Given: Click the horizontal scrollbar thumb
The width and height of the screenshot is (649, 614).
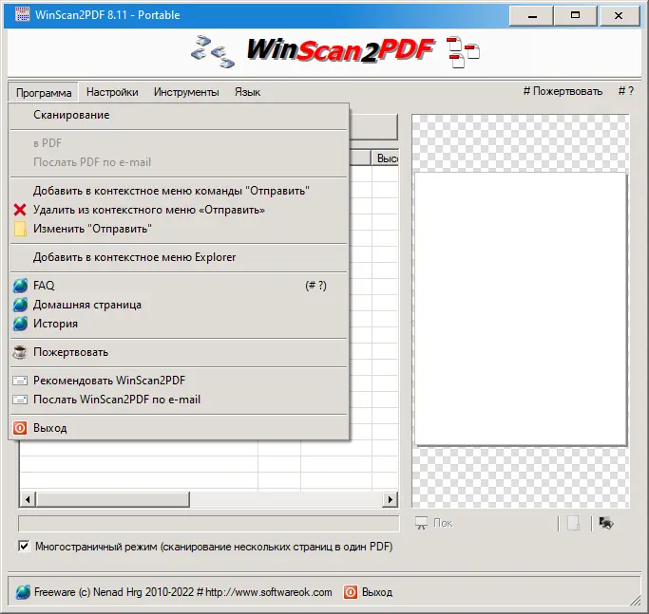Looking at the screenshot, I should coord(112,499).
